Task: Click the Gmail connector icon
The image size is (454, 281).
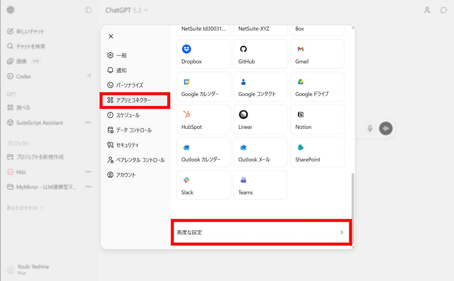Action: click(x=301, y=49)
